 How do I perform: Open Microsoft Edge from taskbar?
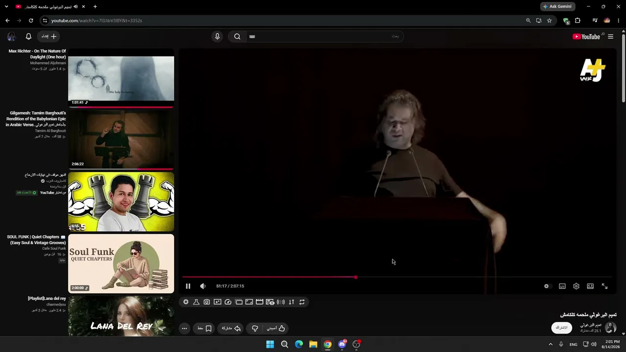pyautogui.click(x=299, y=344)
